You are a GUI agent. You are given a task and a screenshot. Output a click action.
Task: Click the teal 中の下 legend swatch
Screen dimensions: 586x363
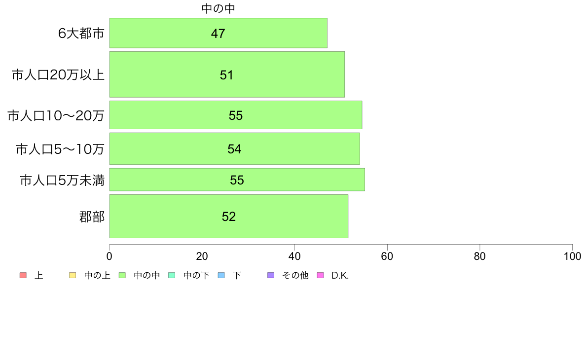[172, 276]
